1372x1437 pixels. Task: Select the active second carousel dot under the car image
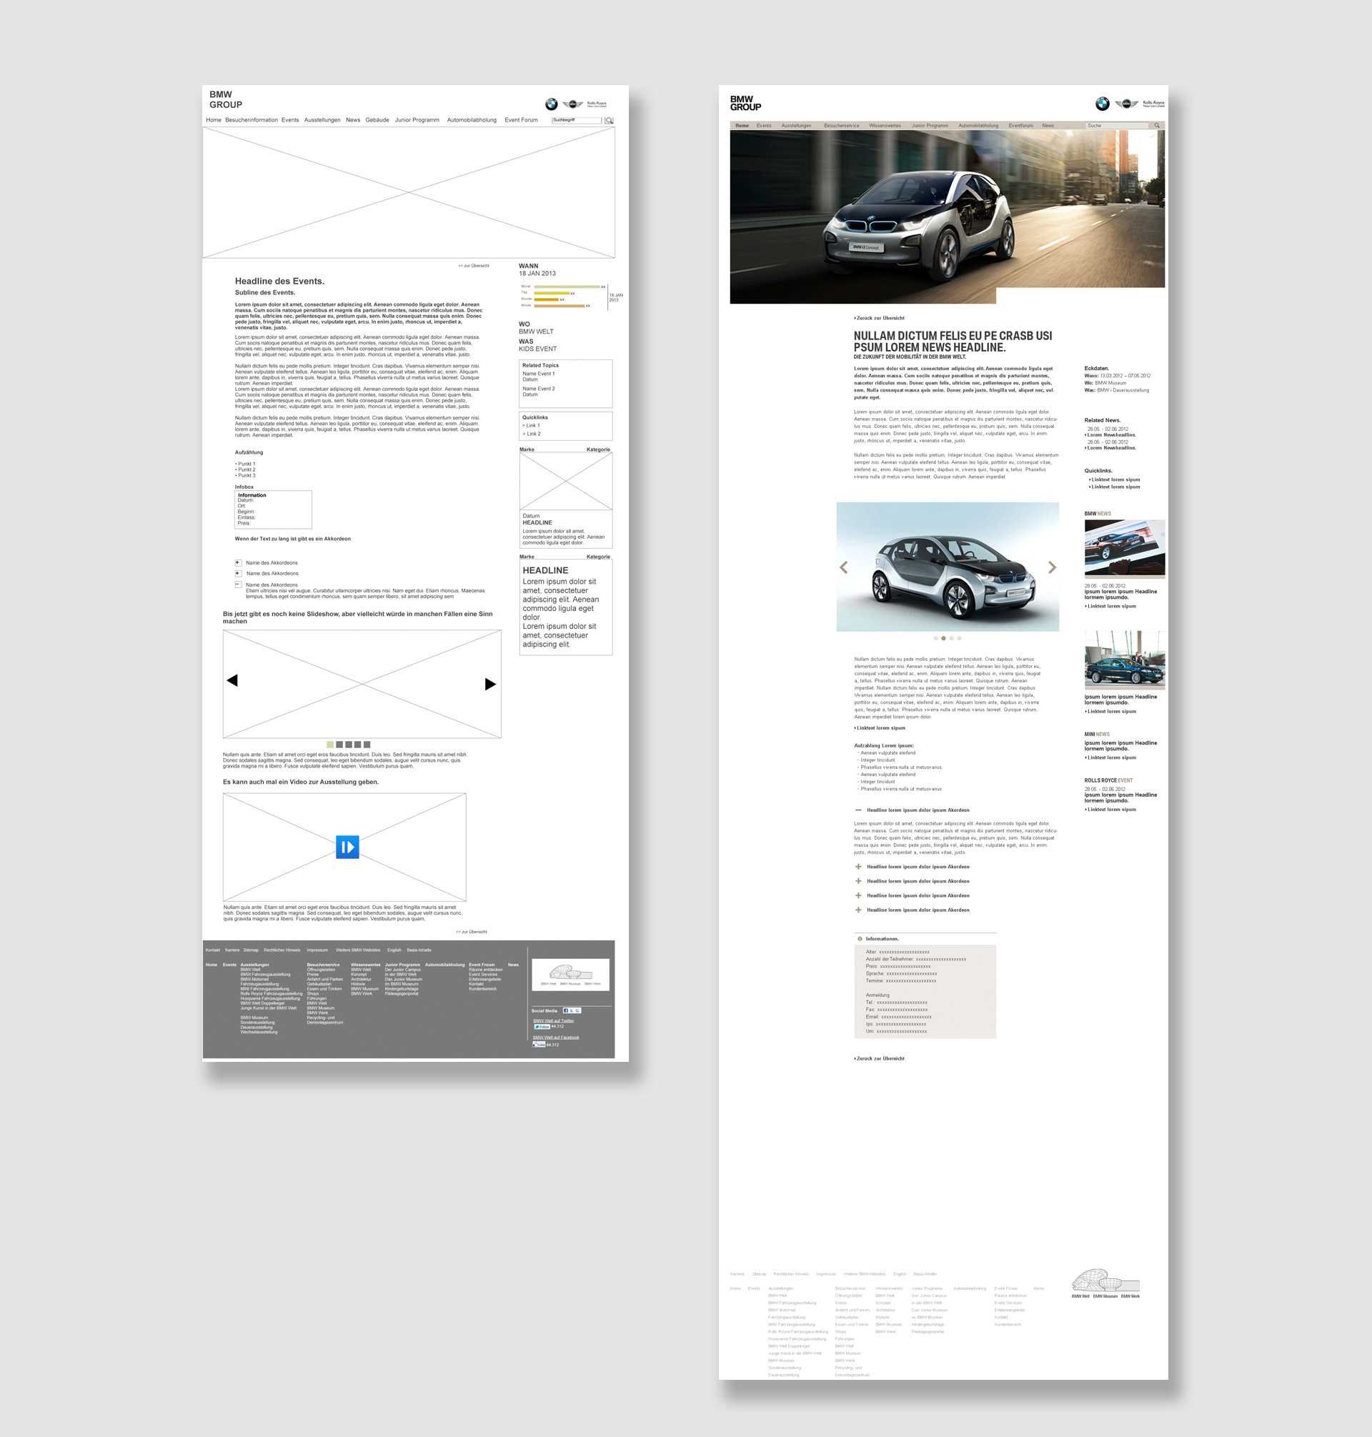coord(943,638)
